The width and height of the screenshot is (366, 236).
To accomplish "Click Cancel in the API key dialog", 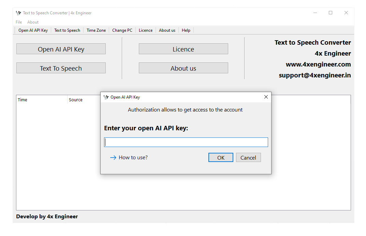I will (248, 158).
